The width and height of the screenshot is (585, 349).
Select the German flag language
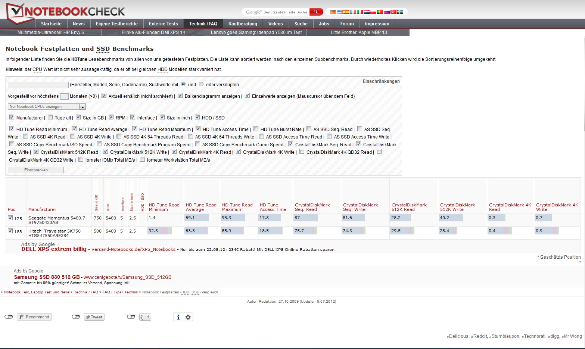point(333,12)
